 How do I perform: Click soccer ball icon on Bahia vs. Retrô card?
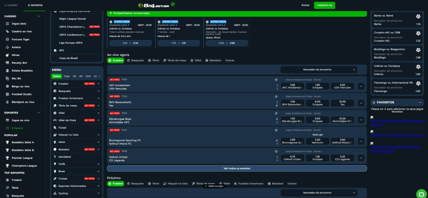pyautogui.click(x=418, y=16)
